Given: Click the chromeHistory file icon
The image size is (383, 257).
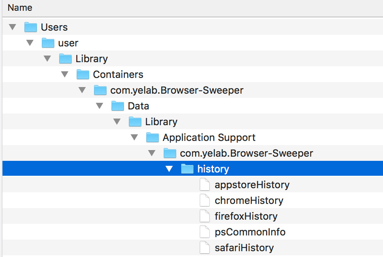Looking at the screenshot, I should pos(205,201).
